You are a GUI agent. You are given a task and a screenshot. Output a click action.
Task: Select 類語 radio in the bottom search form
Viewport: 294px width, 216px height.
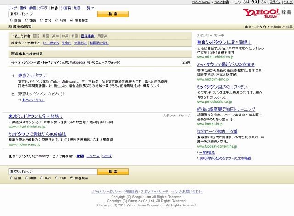click(27, 178)
